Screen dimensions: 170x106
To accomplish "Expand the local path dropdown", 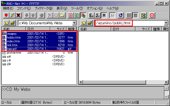I will click(x=74, y=23).
